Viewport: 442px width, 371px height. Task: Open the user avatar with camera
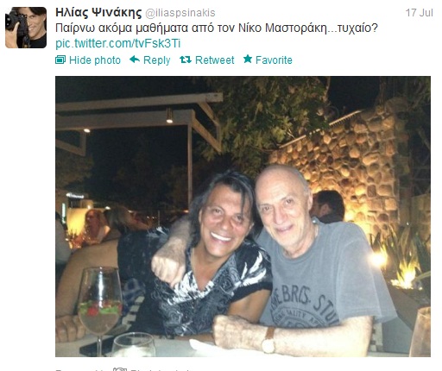[26, 28]
